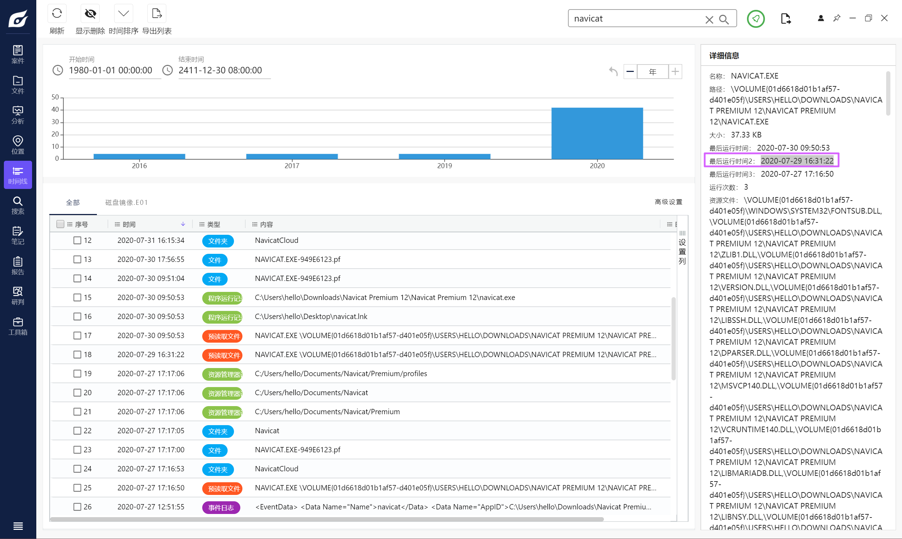
Task: Open Analysis (分析) in sidebar
Action: (18, 115)
